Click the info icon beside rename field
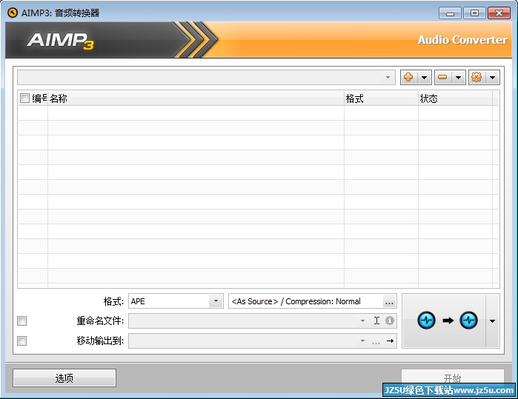This screenshot has width=518, height=399. coord(390,321)
